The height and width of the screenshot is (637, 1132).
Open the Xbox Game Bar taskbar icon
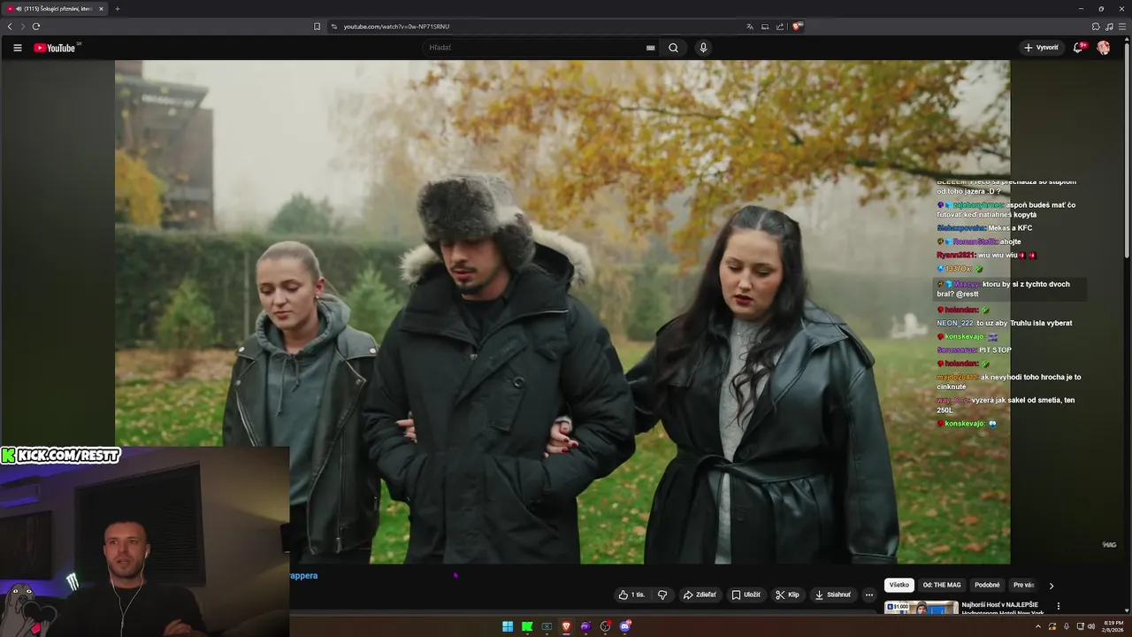coord(547,626)
